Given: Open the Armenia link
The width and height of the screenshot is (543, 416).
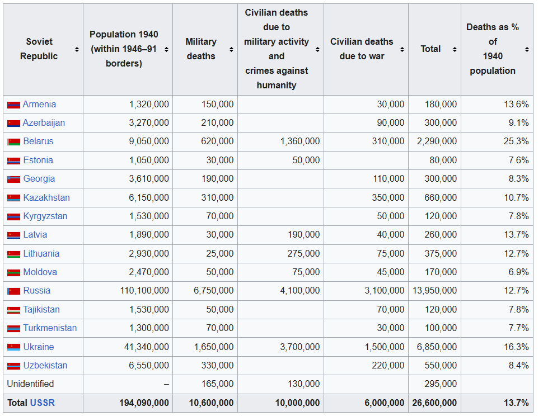Looking at the screenshot, I should click(39, 105).
